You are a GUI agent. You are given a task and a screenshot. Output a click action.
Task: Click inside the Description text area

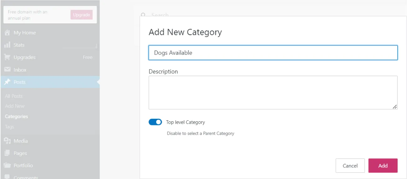(x=273, y=92)
